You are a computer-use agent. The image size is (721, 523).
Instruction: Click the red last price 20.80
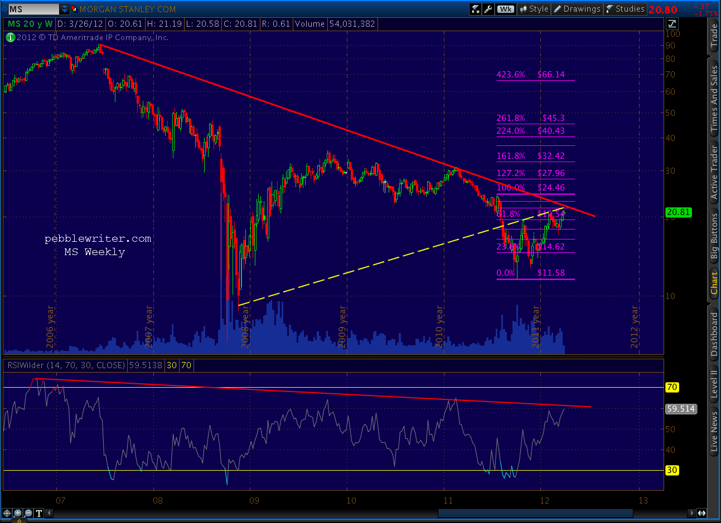[x=662, y=9]
